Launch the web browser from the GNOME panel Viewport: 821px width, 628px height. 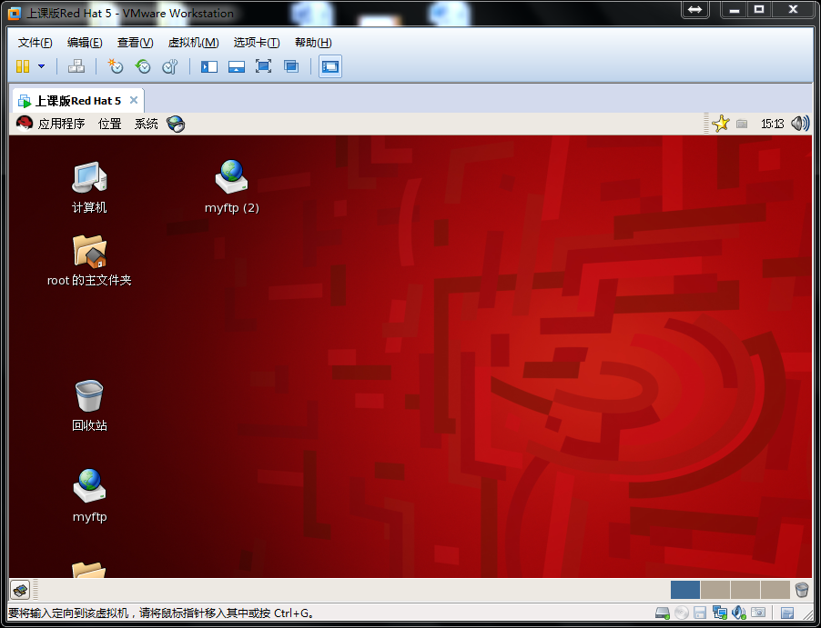176,124
